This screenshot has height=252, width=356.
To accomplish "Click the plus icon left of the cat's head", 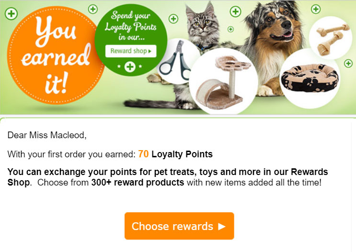I will coord(173,19).
